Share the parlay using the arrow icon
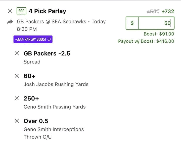181x144 pixels. point(10,22)
